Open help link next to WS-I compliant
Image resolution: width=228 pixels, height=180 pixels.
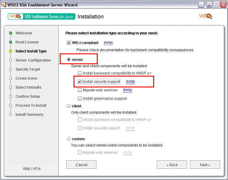[x=108, y=43]
